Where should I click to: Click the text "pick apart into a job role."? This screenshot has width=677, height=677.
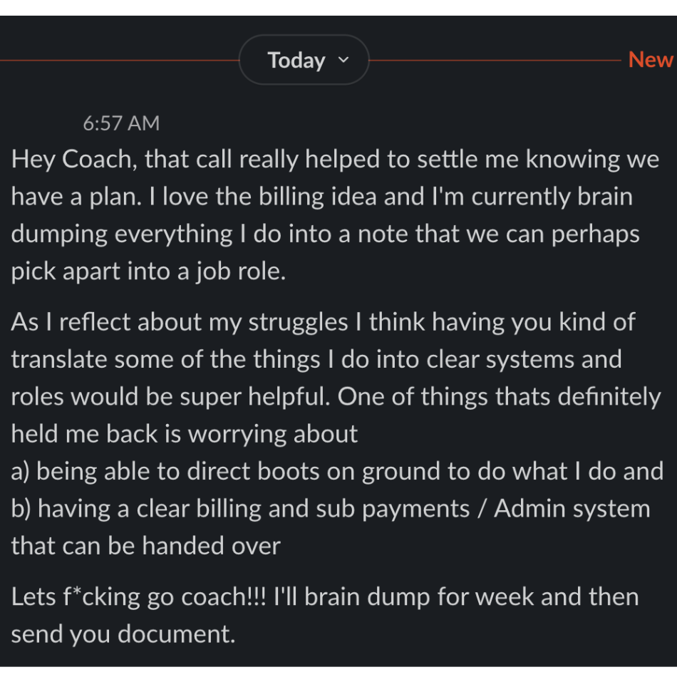coord(148,272)
